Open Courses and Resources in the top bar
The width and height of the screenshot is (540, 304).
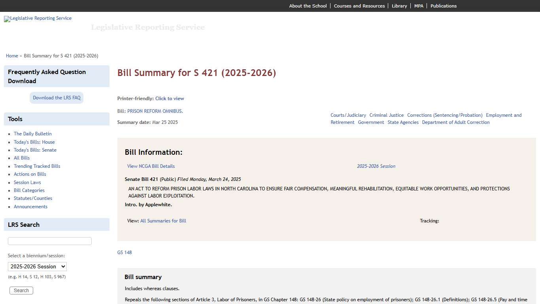tap(359, 6)
